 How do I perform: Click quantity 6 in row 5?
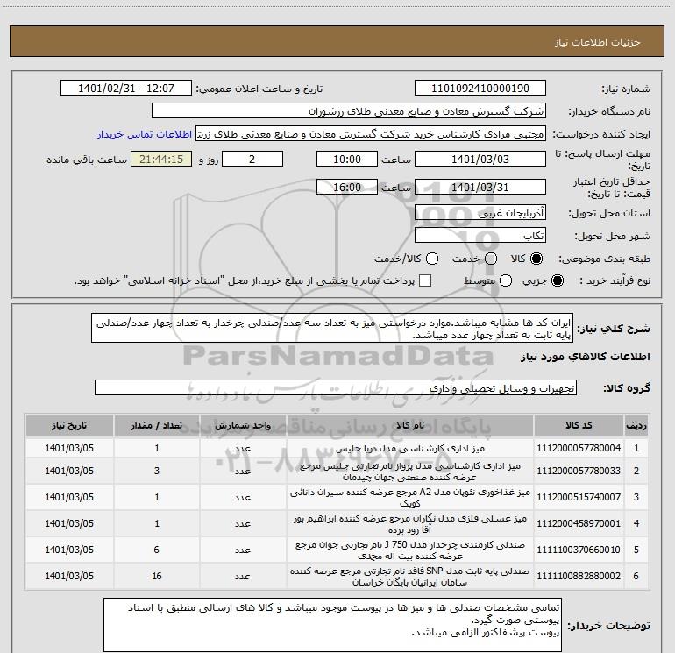[157, 550]
